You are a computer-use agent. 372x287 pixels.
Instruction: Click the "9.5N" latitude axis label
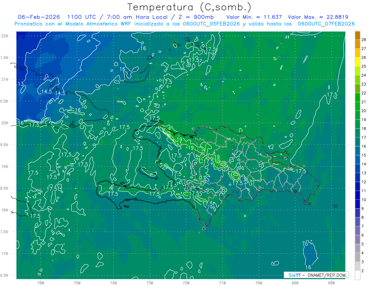5,145
